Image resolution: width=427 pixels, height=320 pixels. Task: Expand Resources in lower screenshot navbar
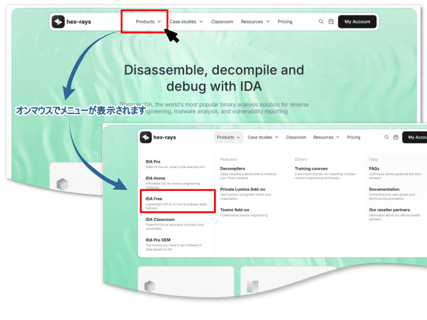click(326, 137)
